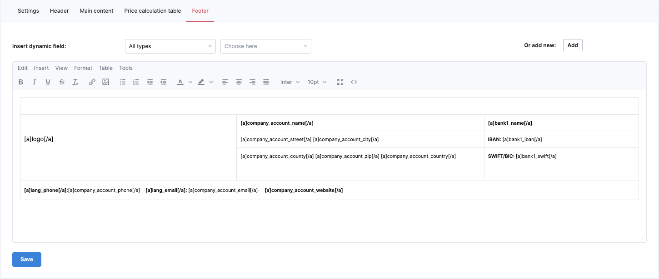This screenshot has height=279, width=659.
Task: Open fullscreen editor mode
Action: (x=340, y=82)
